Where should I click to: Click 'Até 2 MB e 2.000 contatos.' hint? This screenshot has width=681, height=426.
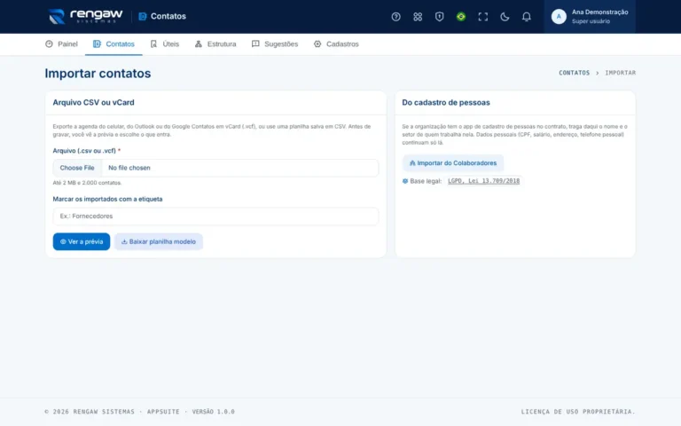tap(87, 183)
